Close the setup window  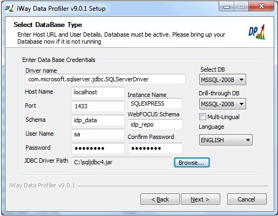tap(261, 6)
